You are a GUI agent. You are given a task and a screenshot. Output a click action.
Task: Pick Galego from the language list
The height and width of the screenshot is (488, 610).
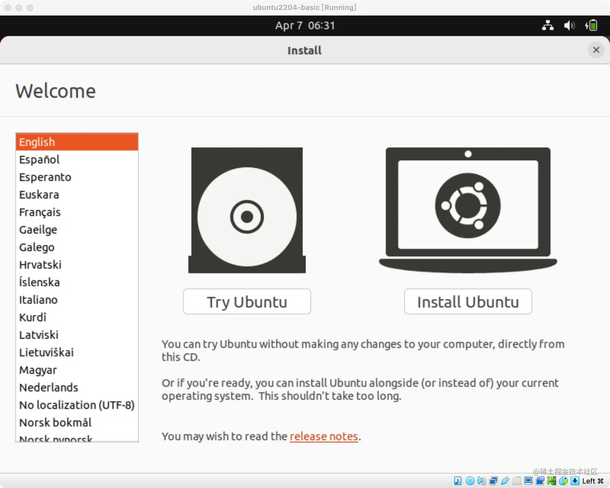pyautogui.click(x=77, y=247)
